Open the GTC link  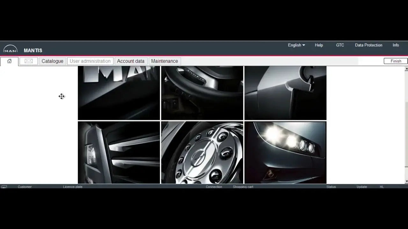340,45
